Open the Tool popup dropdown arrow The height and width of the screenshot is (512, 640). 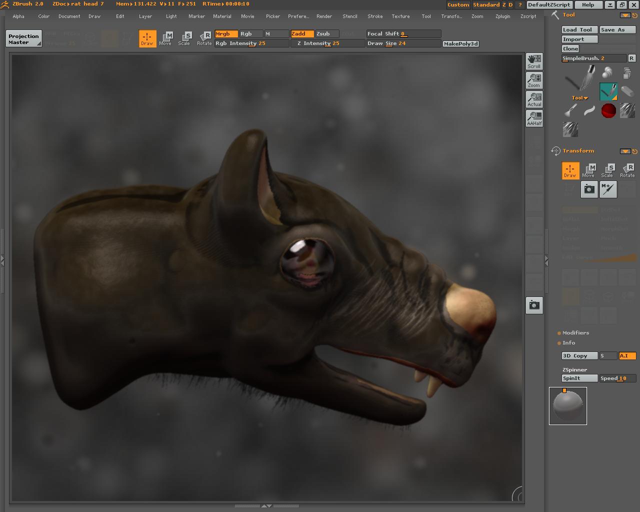[580, 98]
